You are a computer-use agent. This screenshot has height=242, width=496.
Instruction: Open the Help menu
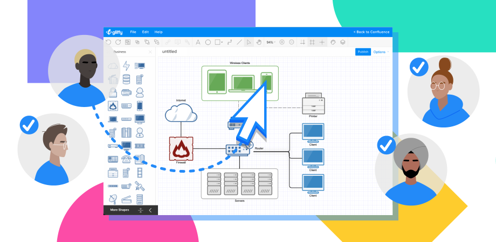click(159, 32)
